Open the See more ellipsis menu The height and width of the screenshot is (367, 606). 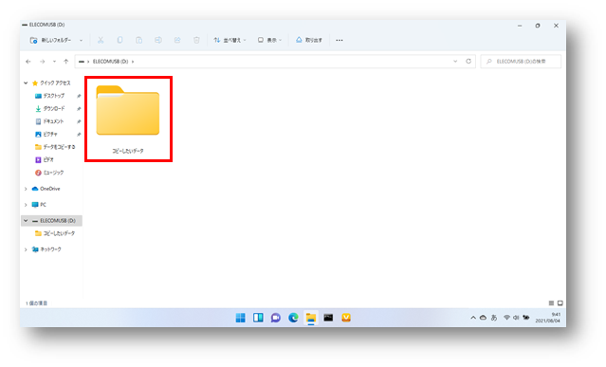pyautogui.click(x=340, y=40)
